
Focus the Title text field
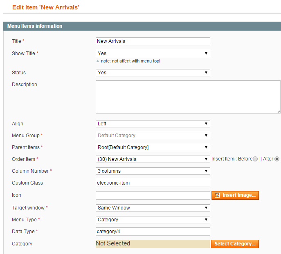tap(153, 41)
